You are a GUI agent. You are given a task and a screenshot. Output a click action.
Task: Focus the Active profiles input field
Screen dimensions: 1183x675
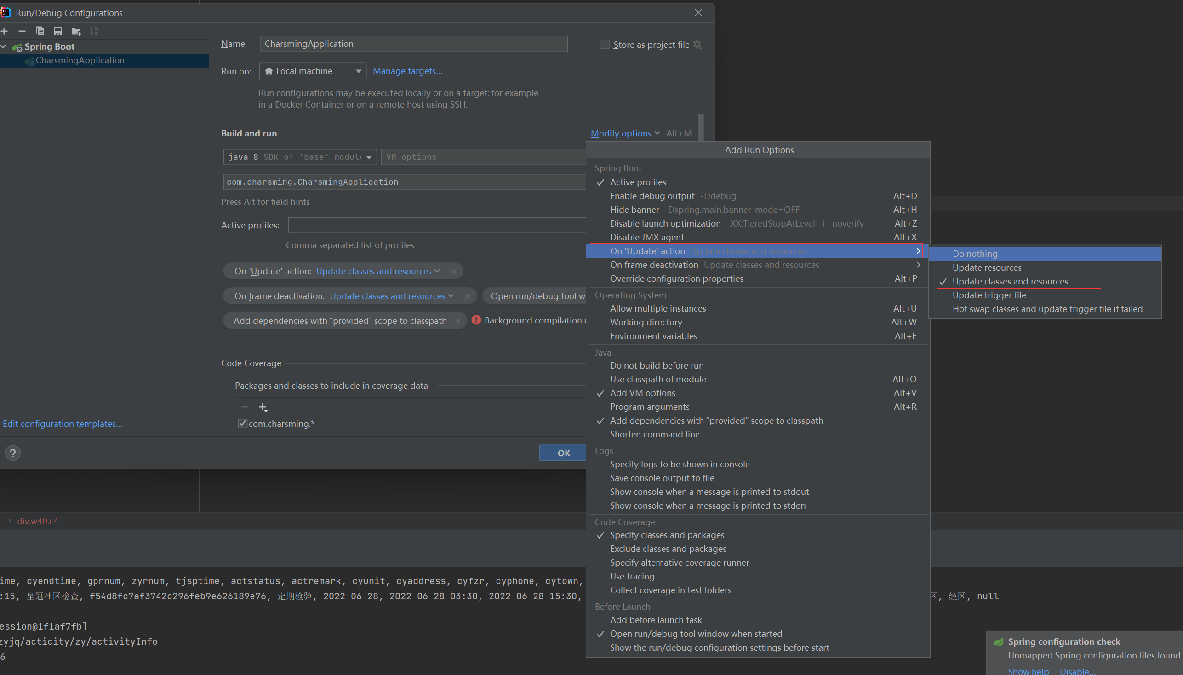coord(437,225)
